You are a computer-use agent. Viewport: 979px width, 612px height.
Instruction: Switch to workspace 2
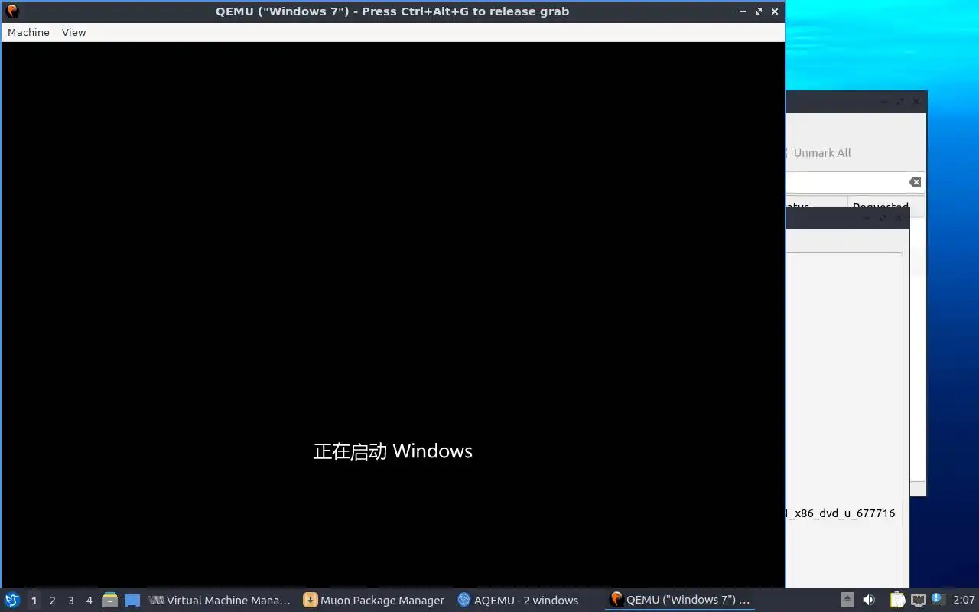pos(52,601)
